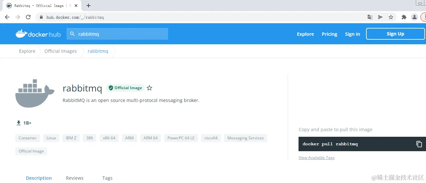Go to Official Images breadcrumb
426x183 pixels.
[61, 51]
